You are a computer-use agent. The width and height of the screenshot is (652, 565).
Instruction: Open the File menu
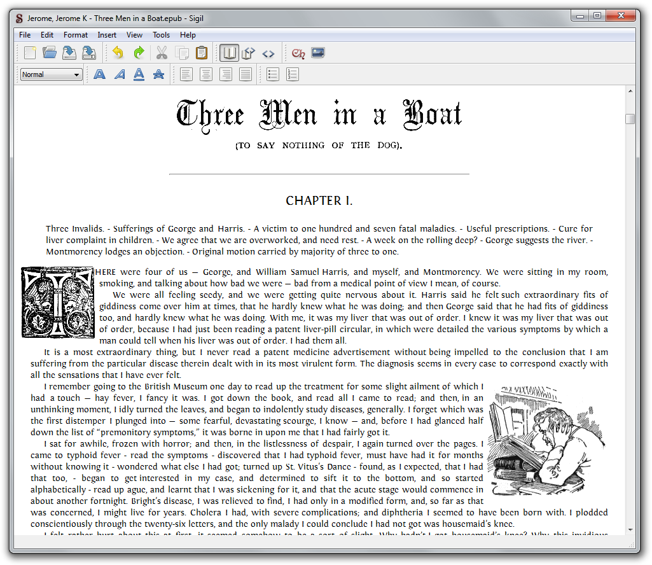[x=25, y=35]
